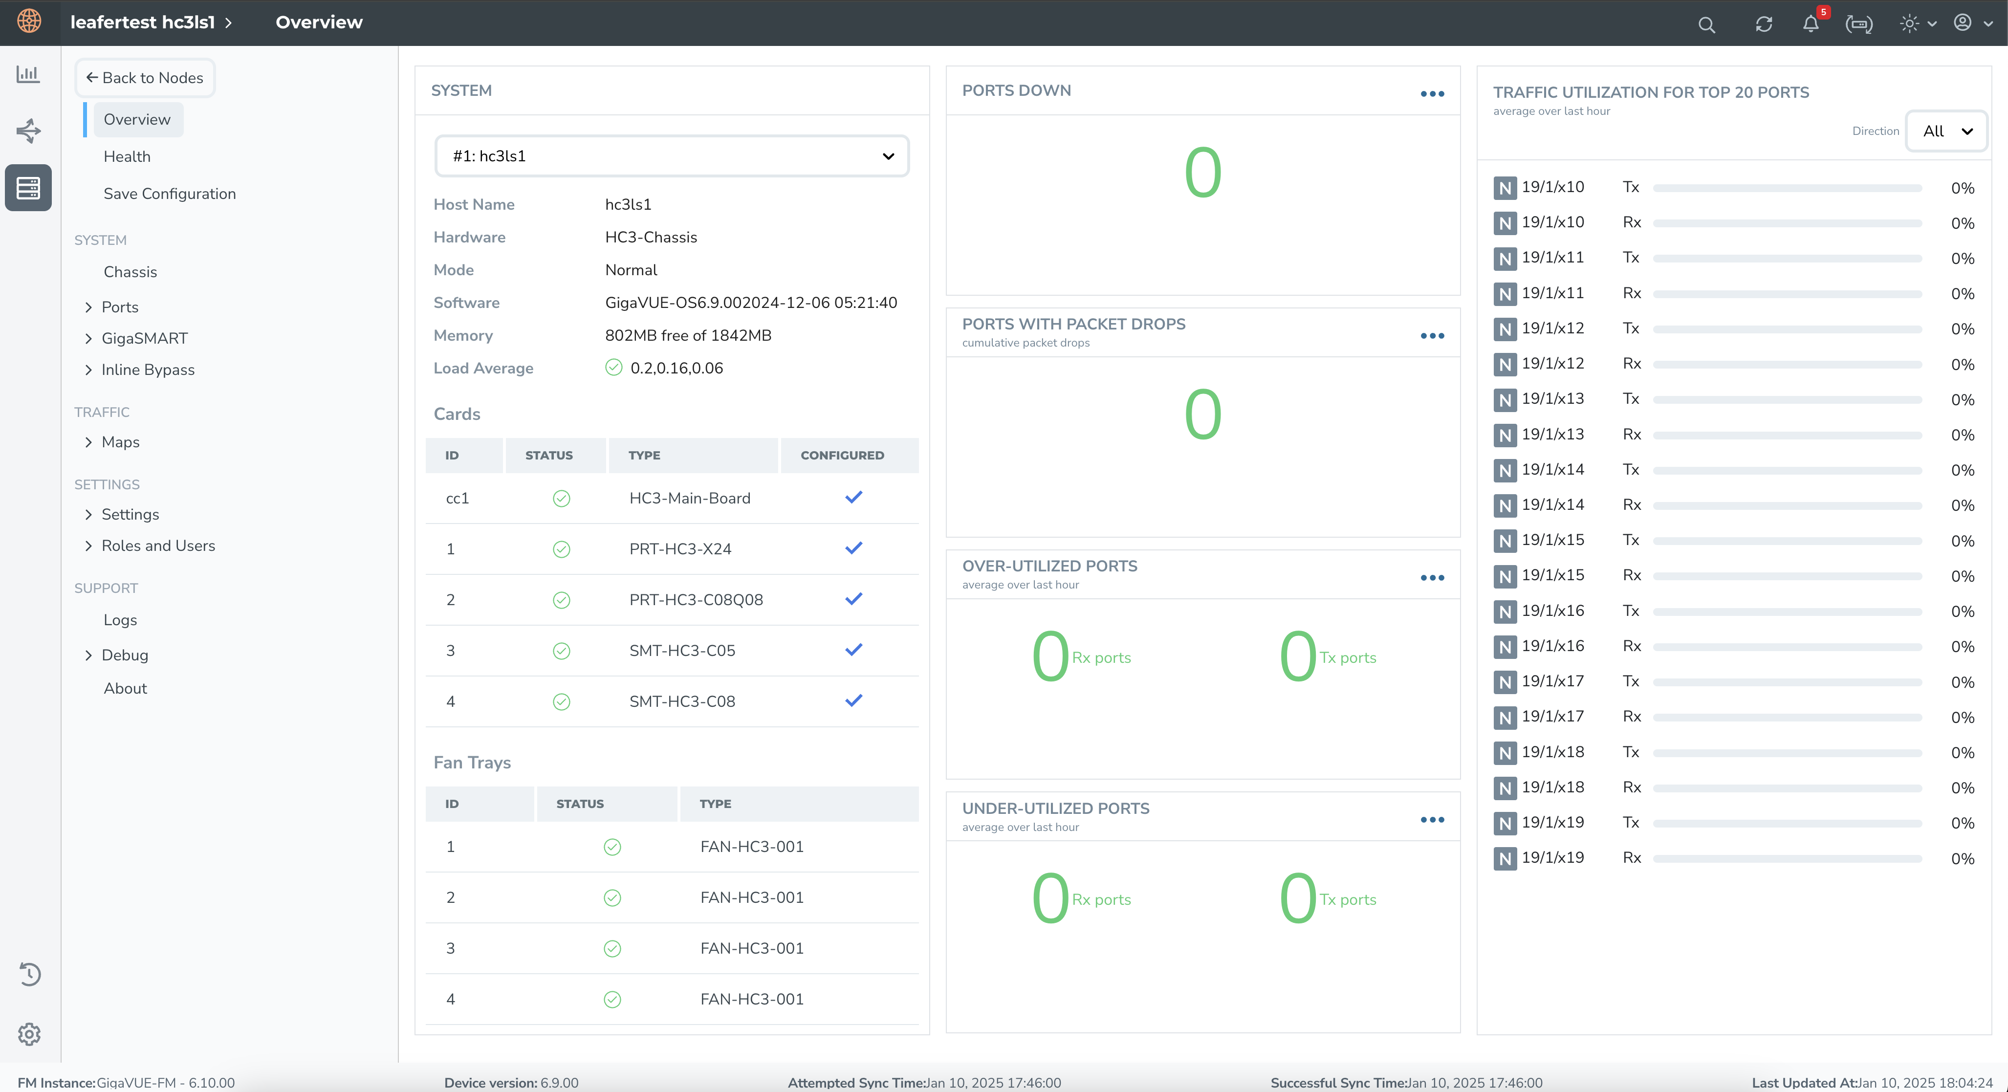Open Ports Down three-dot options menu

coord(1432,94)
